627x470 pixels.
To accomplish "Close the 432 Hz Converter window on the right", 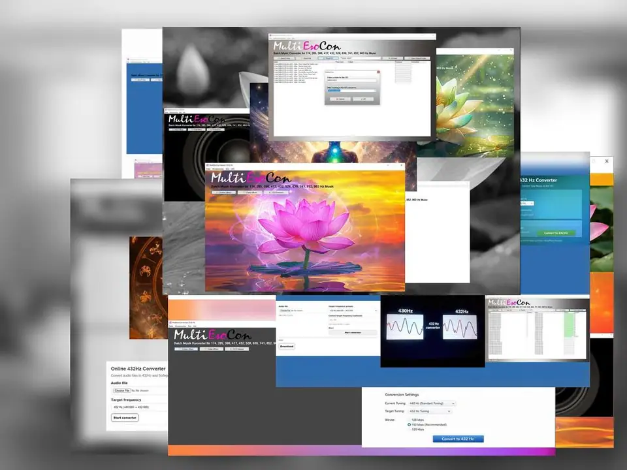I will 607,161.
